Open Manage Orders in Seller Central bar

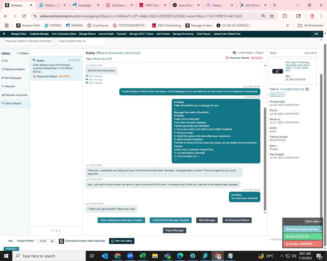point(19,34)
